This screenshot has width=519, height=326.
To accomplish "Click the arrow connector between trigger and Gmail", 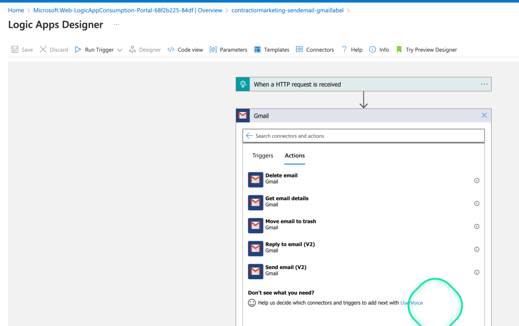I will pos(363,100).
